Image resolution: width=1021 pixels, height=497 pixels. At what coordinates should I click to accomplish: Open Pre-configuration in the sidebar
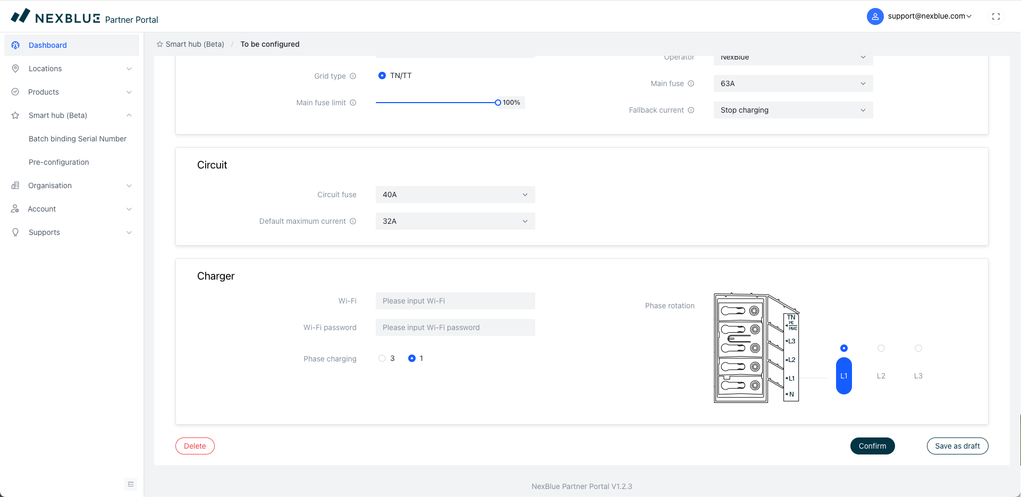[x=59, y=162]
